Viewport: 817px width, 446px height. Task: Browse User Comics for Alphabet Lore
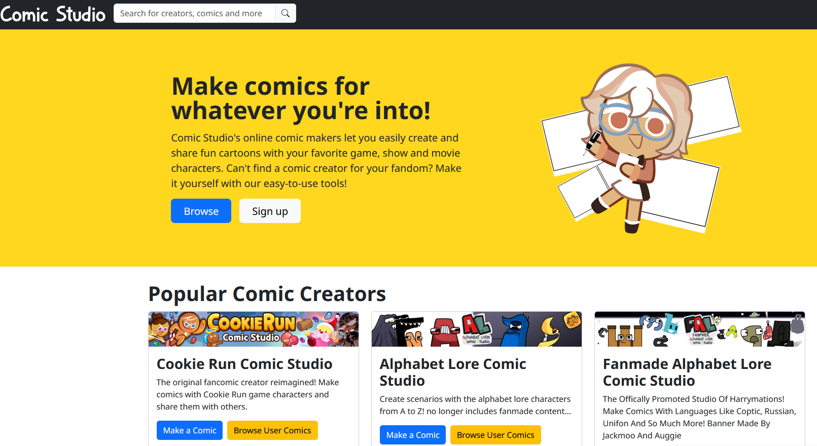tap(495, 435)
